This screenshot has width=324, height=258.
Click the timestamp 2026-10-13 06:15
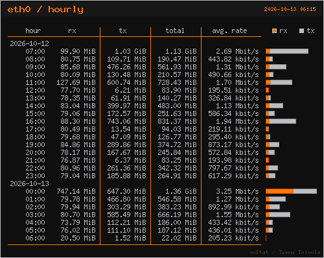pyautogui.click(x=290, y=9)
